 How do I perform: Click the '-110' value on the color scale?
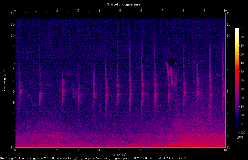[x=242, y=124]
